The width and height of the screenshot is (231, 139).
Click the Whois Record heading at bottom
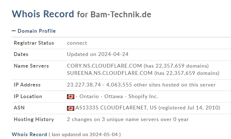tap(29, 135)
